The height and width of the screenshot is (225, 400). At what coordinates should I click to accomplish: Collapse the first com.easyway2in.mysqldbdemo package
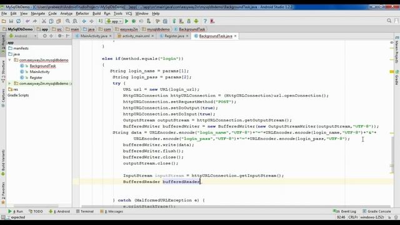pos(10,60)
